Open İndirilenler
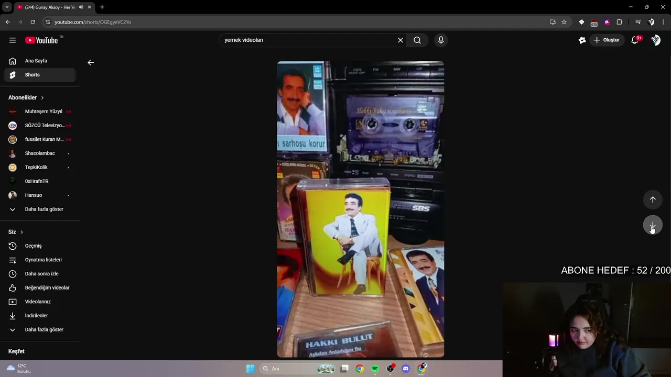 coord(40,316)
